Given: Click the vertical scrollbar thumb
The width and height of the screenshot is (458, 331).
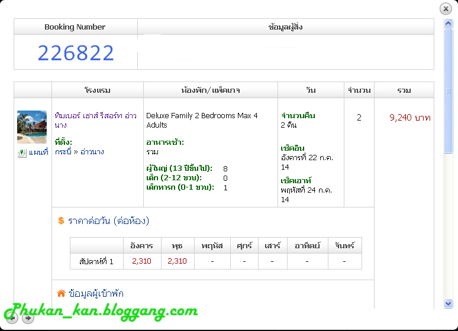Looking at the screenshot, I should 449,90.
